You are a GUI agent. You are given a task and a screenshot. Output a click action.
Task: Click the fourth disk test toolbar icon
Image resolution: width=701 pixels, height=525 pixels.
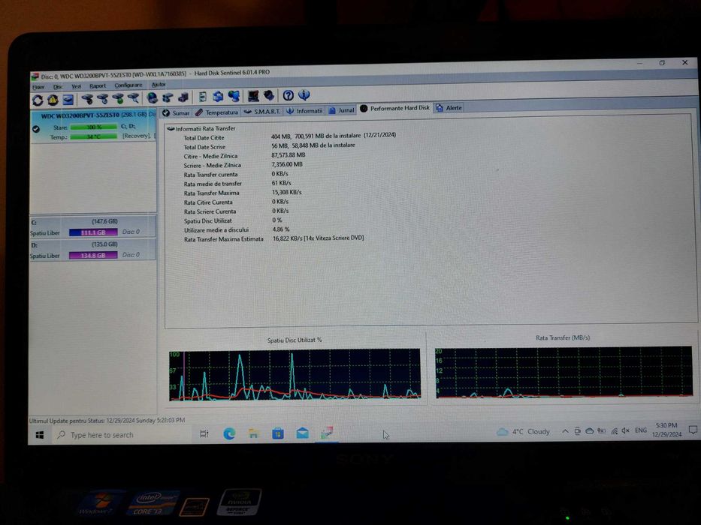click(133, 97)
